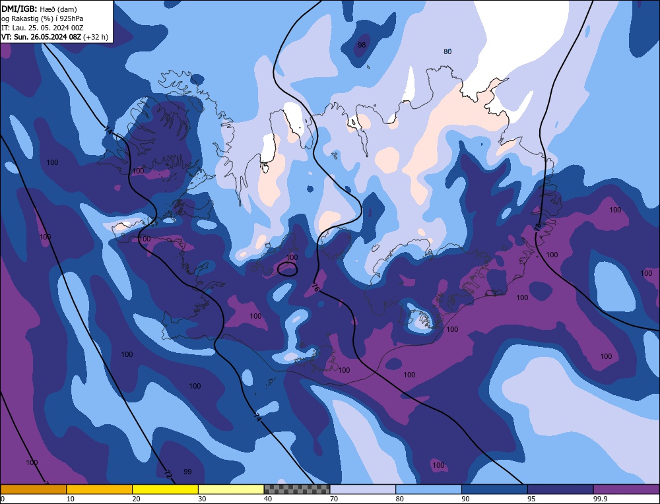
Task: Click the '0' legend tick value
Action: [3, 499]
